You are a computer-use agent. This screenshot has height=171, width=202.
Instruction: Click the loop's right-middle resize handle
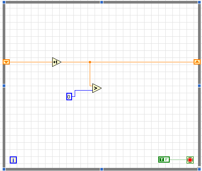click(199, 86)
